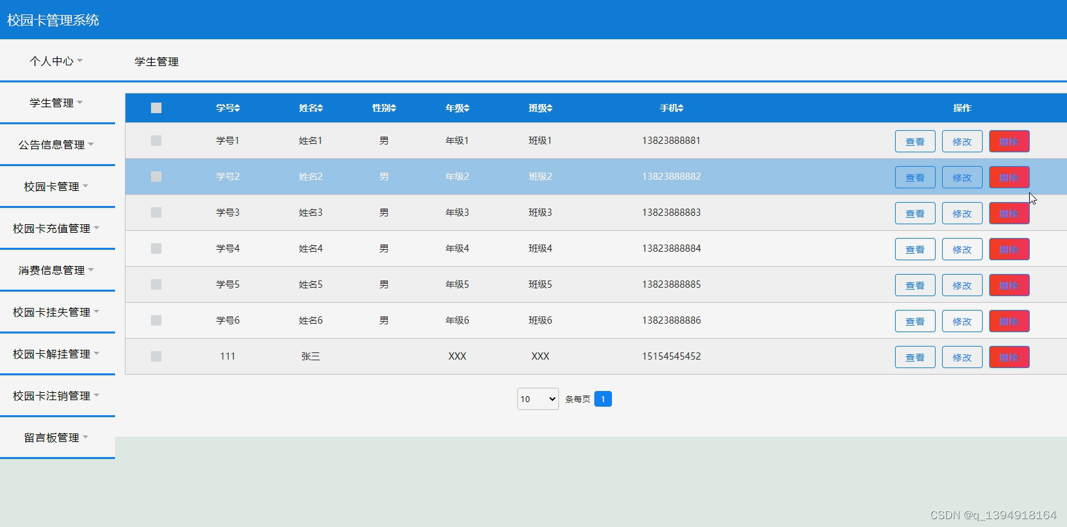The width and height of the screenshot is (1067, 527).
Task: Check the checkbox for 张三 row
Action: coord(156,356)
